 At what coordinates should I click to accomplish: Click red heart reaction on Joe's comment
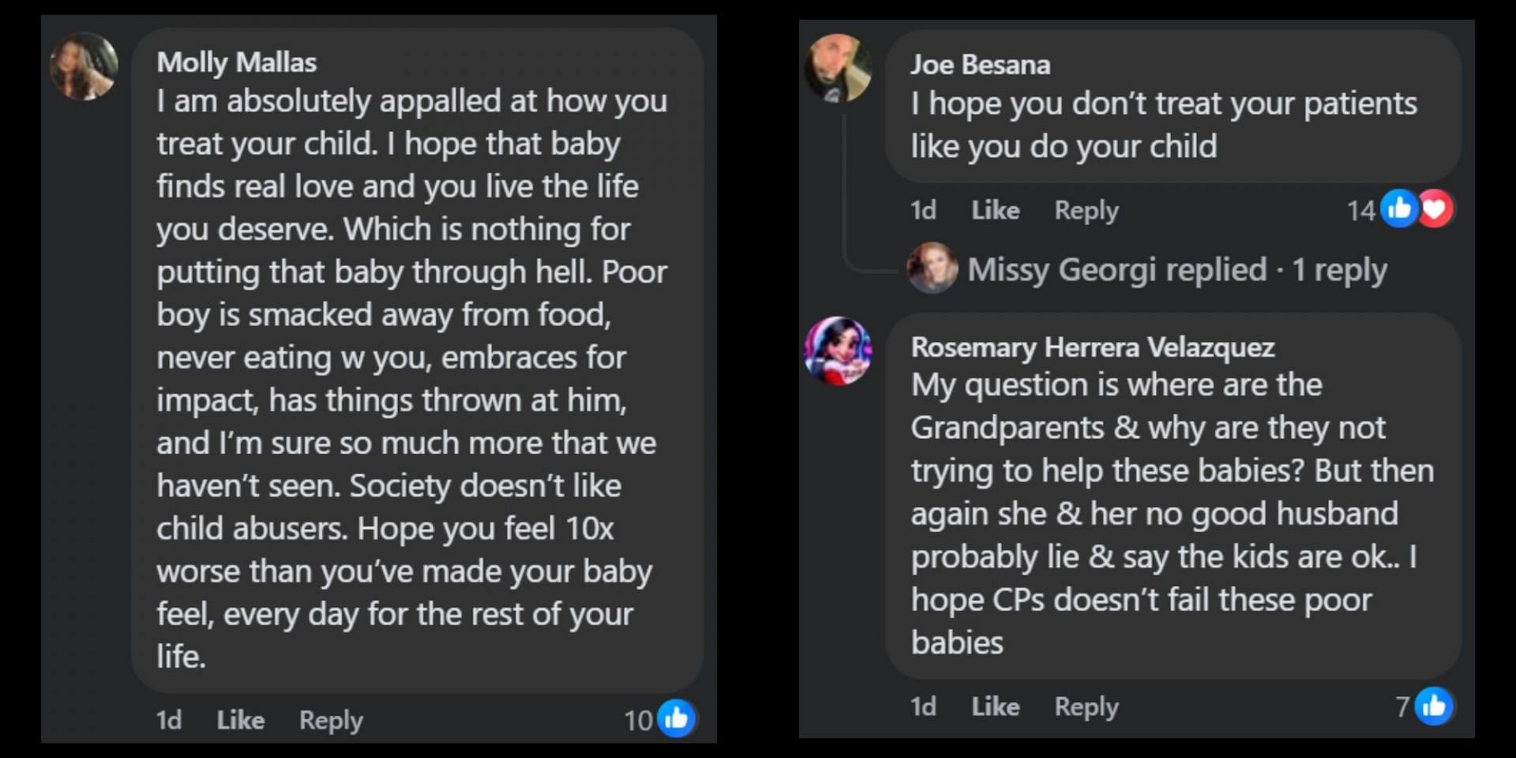coord(1435,209)
